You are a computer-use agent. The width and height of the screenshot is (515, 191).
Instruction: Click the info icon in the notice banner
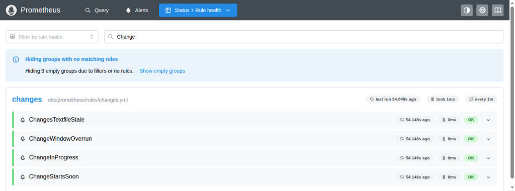pyautogui.click(x=16, y=59)
